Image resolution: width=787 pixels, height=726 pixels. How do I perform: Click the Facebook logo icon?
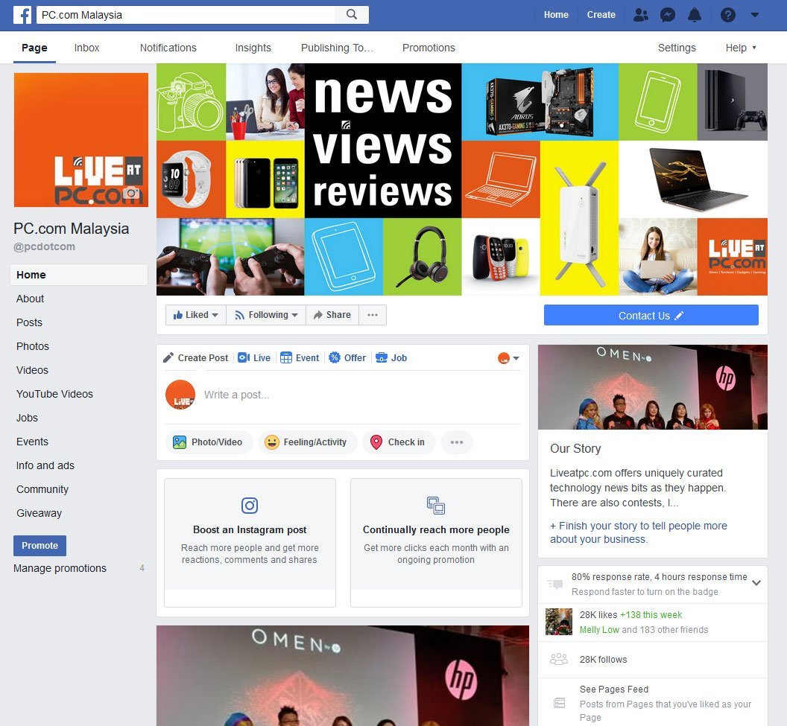[22, 15]
